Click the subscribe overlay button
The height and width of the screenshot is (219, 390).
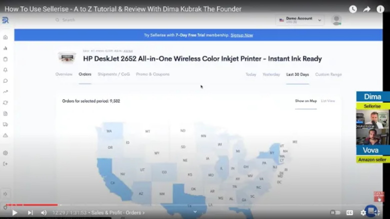point(379,196)
